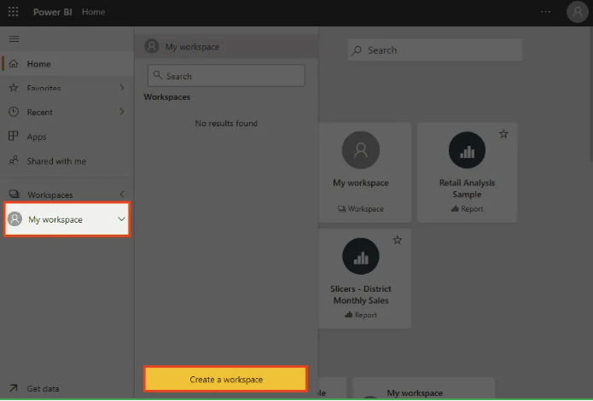Open the Retail Analysis Sample report card
593x401 pixels.
point(467,172)
